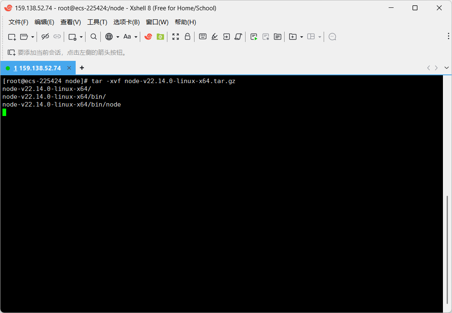Click the Find magnifier icon
The image size is (452, 313).
coord(93,37)
